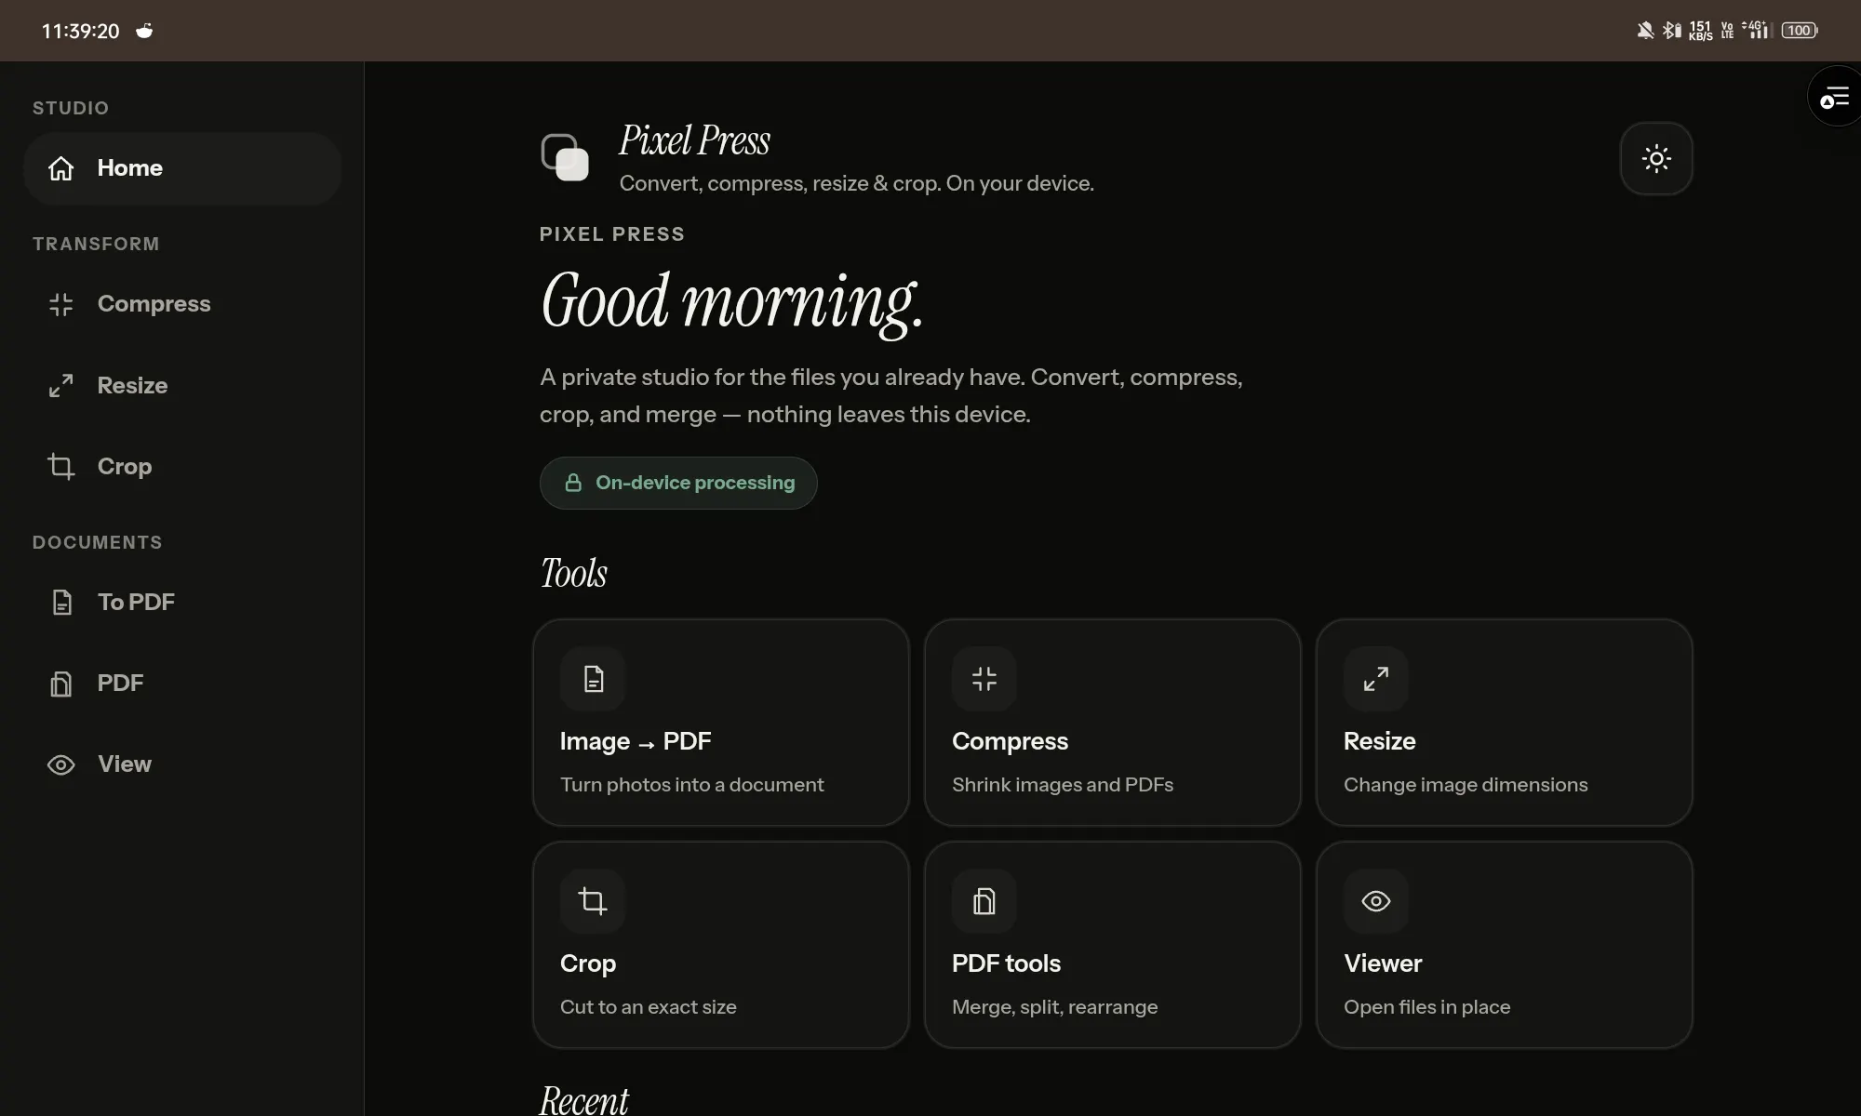
Task: Click the PIXEL PRESS small caps label
Action: click(x=612, y=234)
